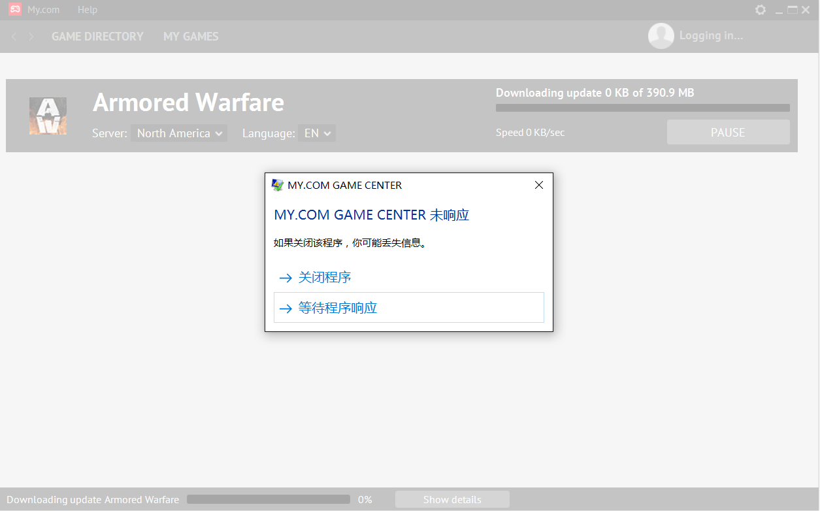
Task: Click the 'Speed 0 KB/sec' text
Action: coord(531,133)
